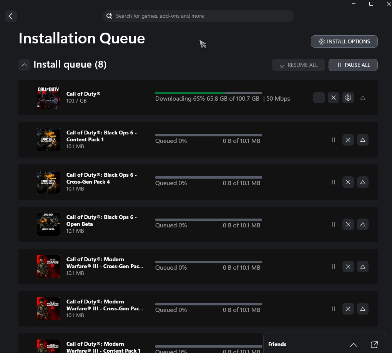Click the Call of Duty download progress bar
The height and width of the screenshot is (353, 392).
coord(208,93)
